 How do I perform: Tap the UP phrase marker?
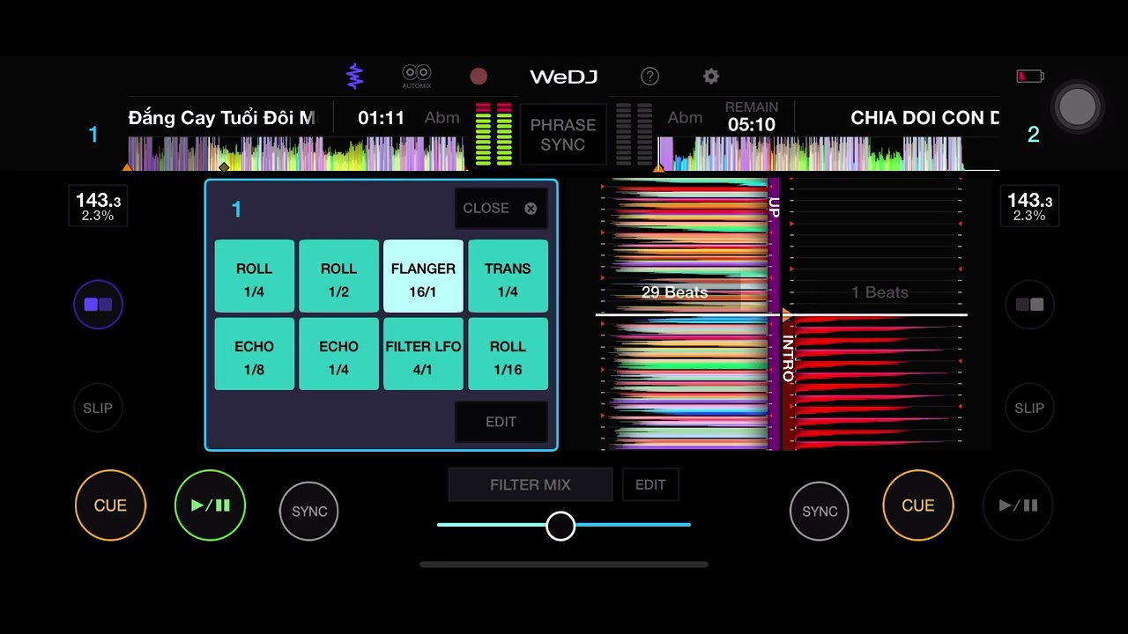point(774,208)
